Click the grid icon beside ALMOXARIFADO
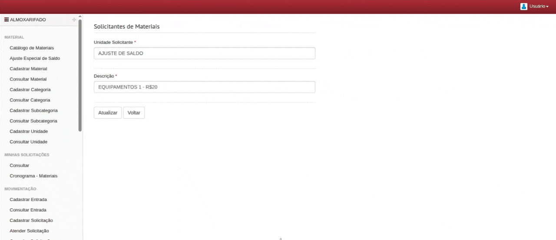Screen dimensions: 556x240 (x=7, y=20)
